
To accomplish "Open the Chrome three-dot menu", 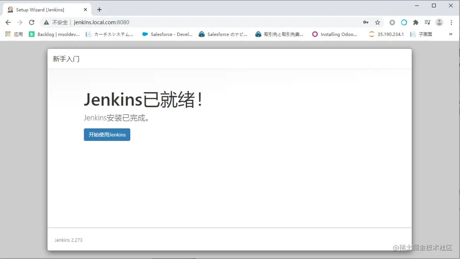I will pyautogui.click(x=451, y=22).
